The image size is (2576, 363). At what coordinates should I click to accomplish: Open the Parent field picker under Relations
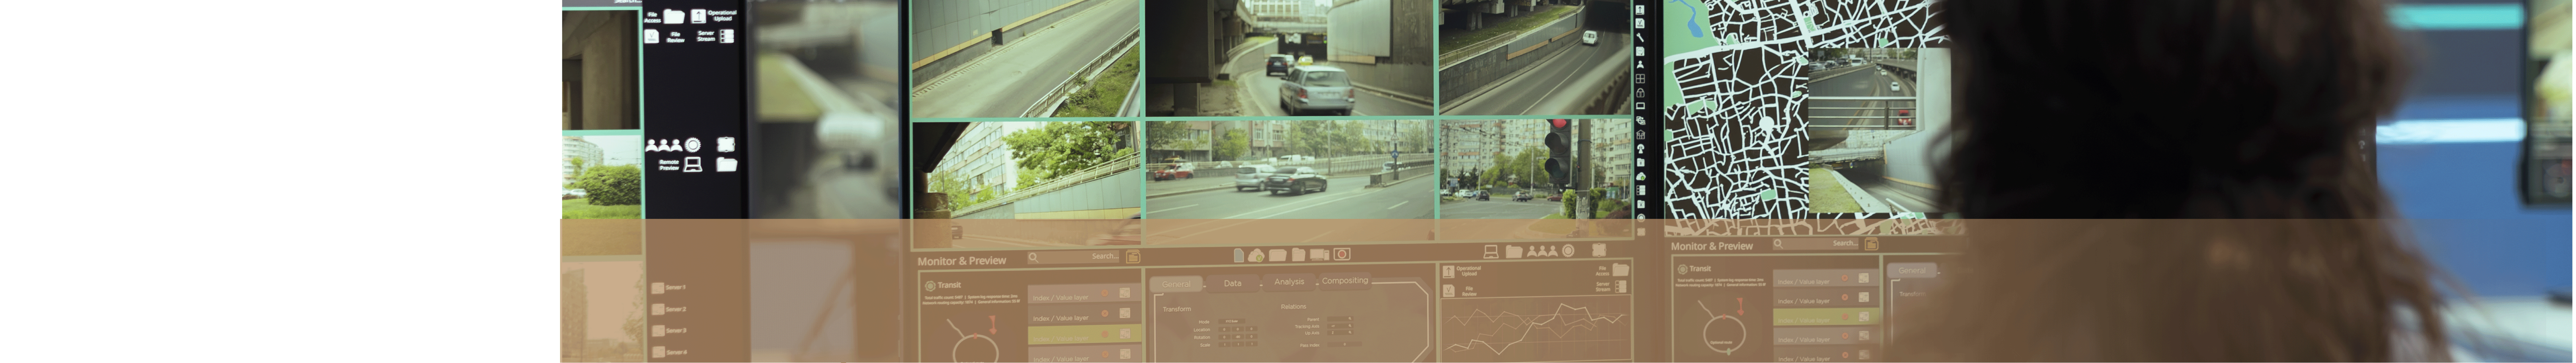click(1340, 319)
